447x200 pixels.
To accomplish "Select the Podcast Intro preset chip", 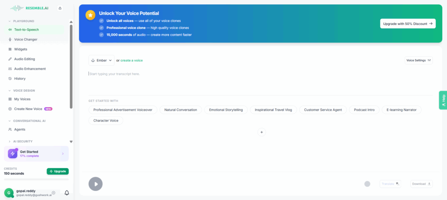I will 364,110.
